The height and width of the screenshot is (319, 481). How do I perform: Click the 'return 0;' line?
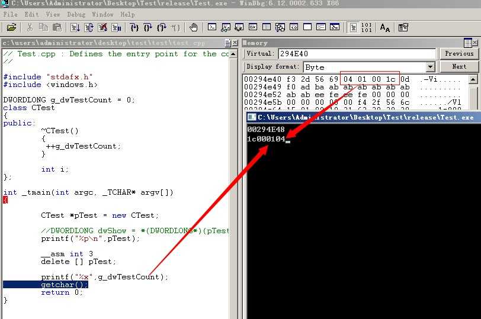coord(62,292)
